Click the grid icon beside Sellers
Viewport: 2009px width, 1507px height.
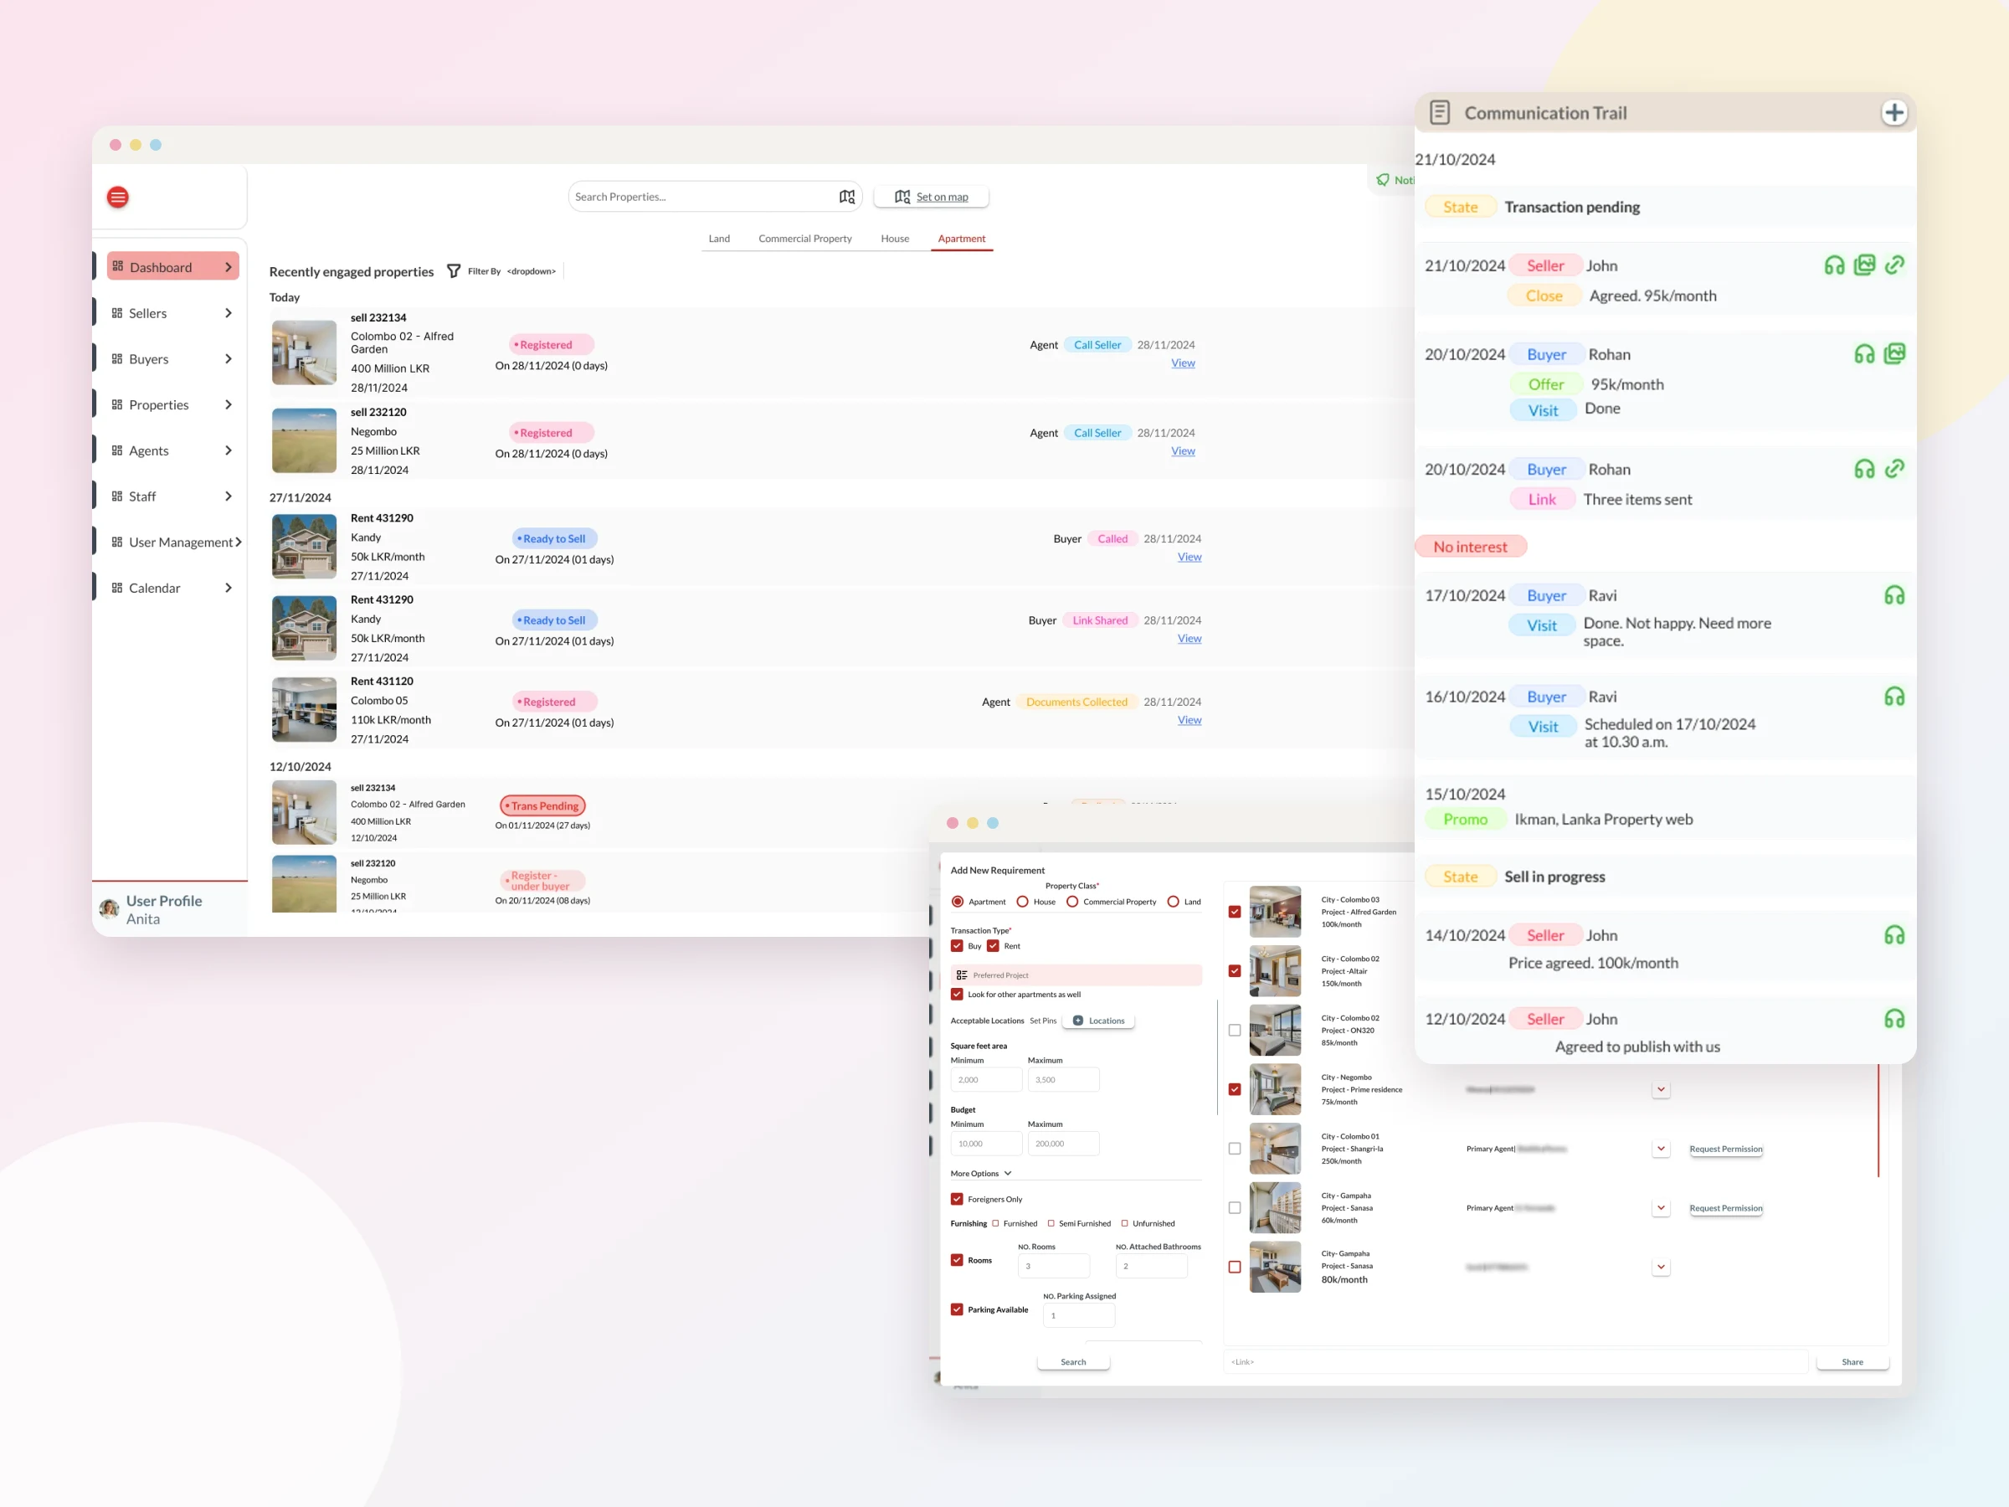[117, 312]
